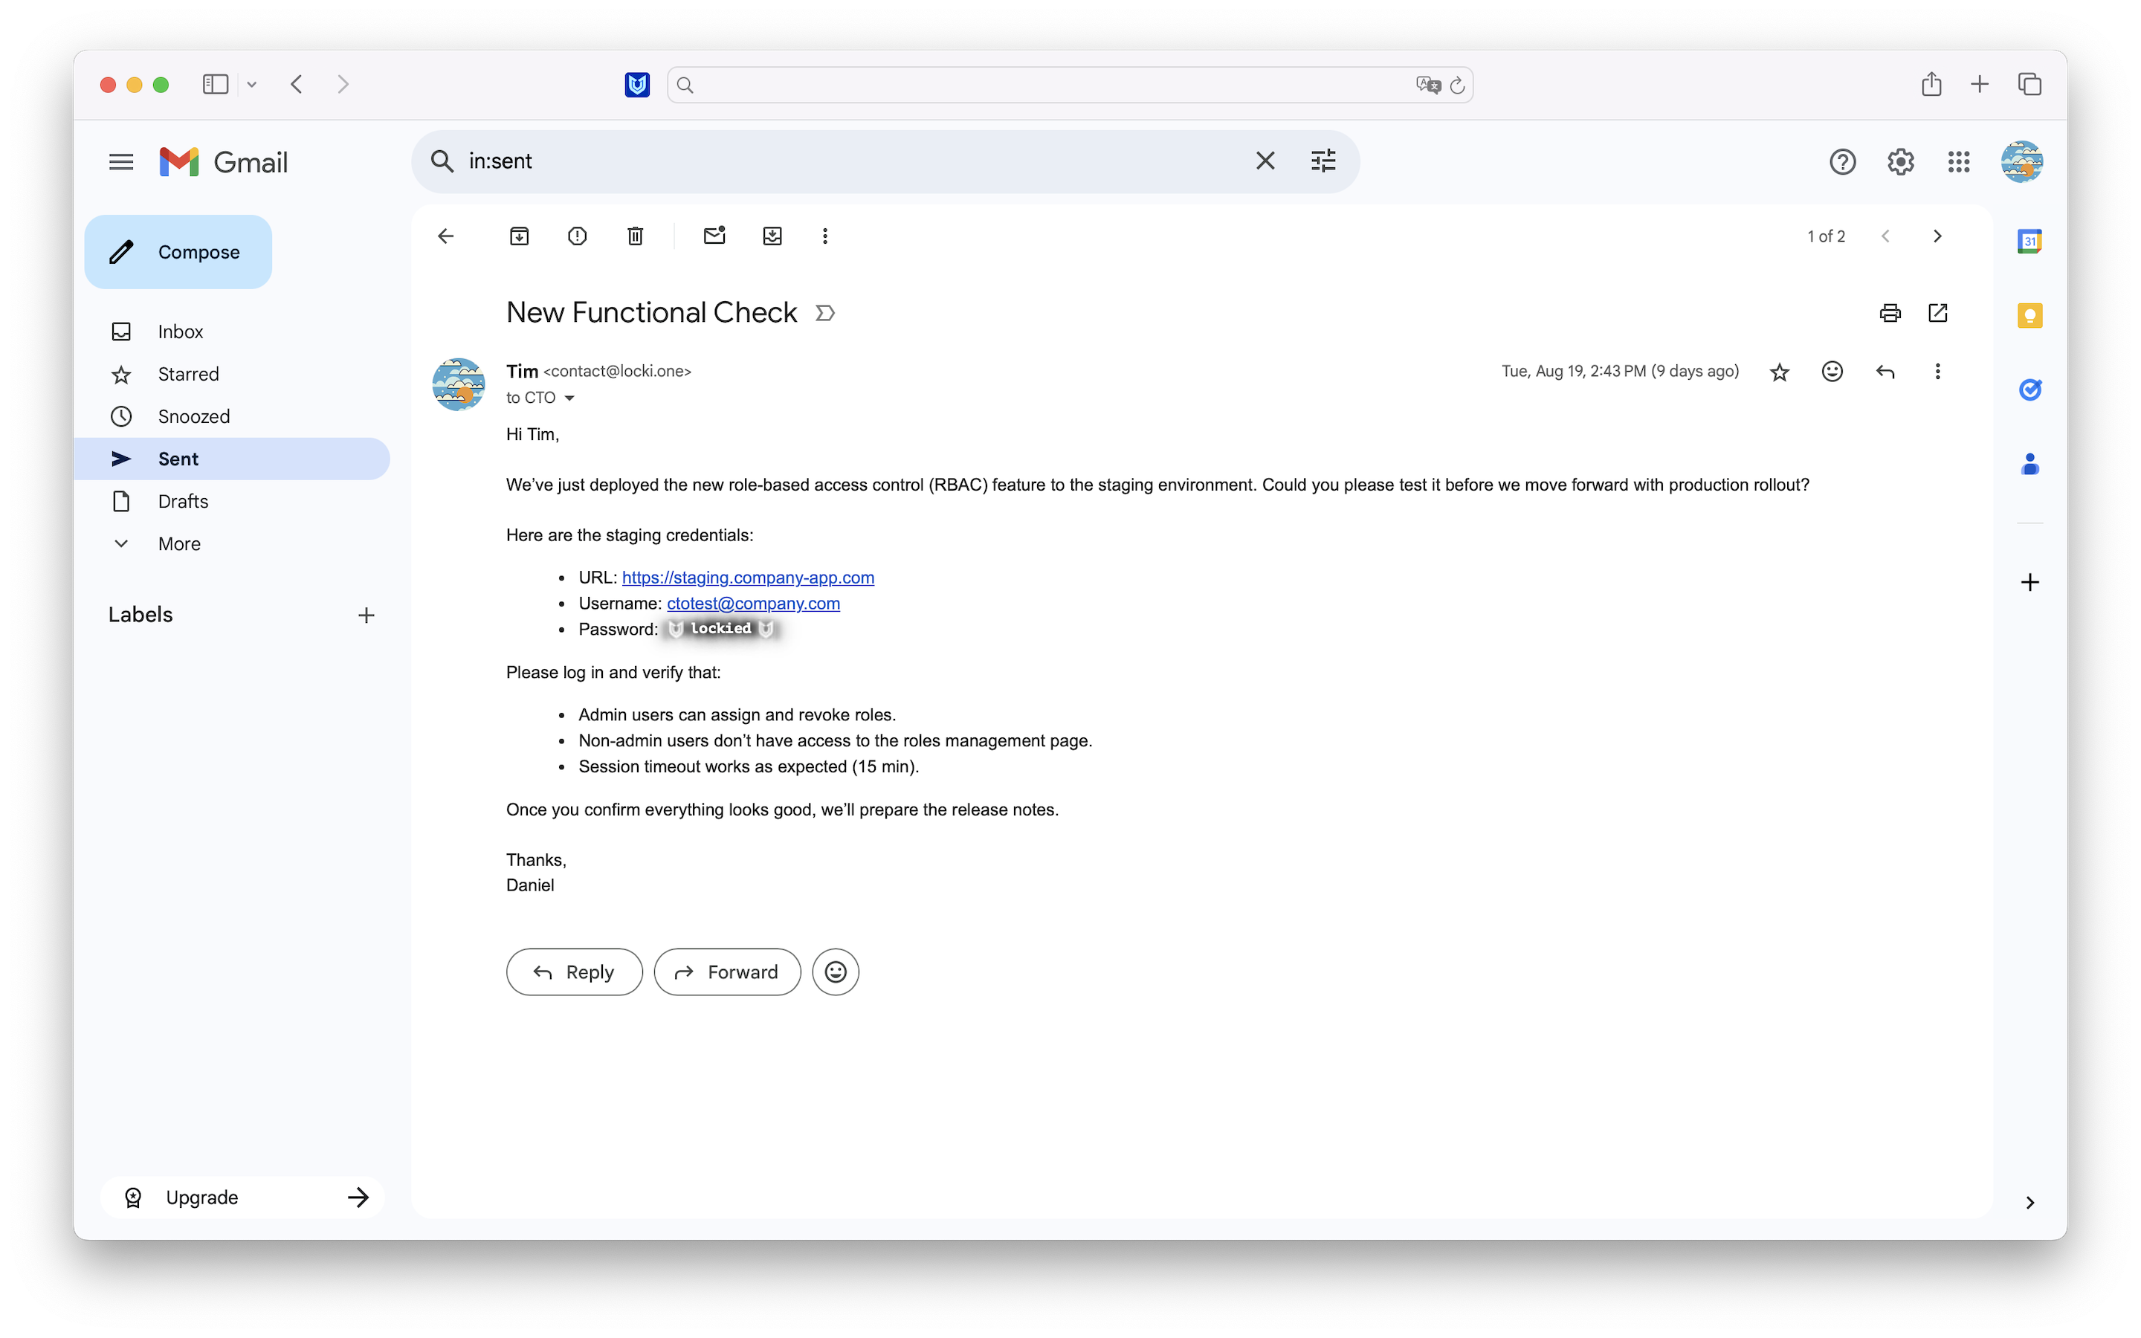2141x1338 pixels.
Task: Show advanced search options
Action: 1323,161
